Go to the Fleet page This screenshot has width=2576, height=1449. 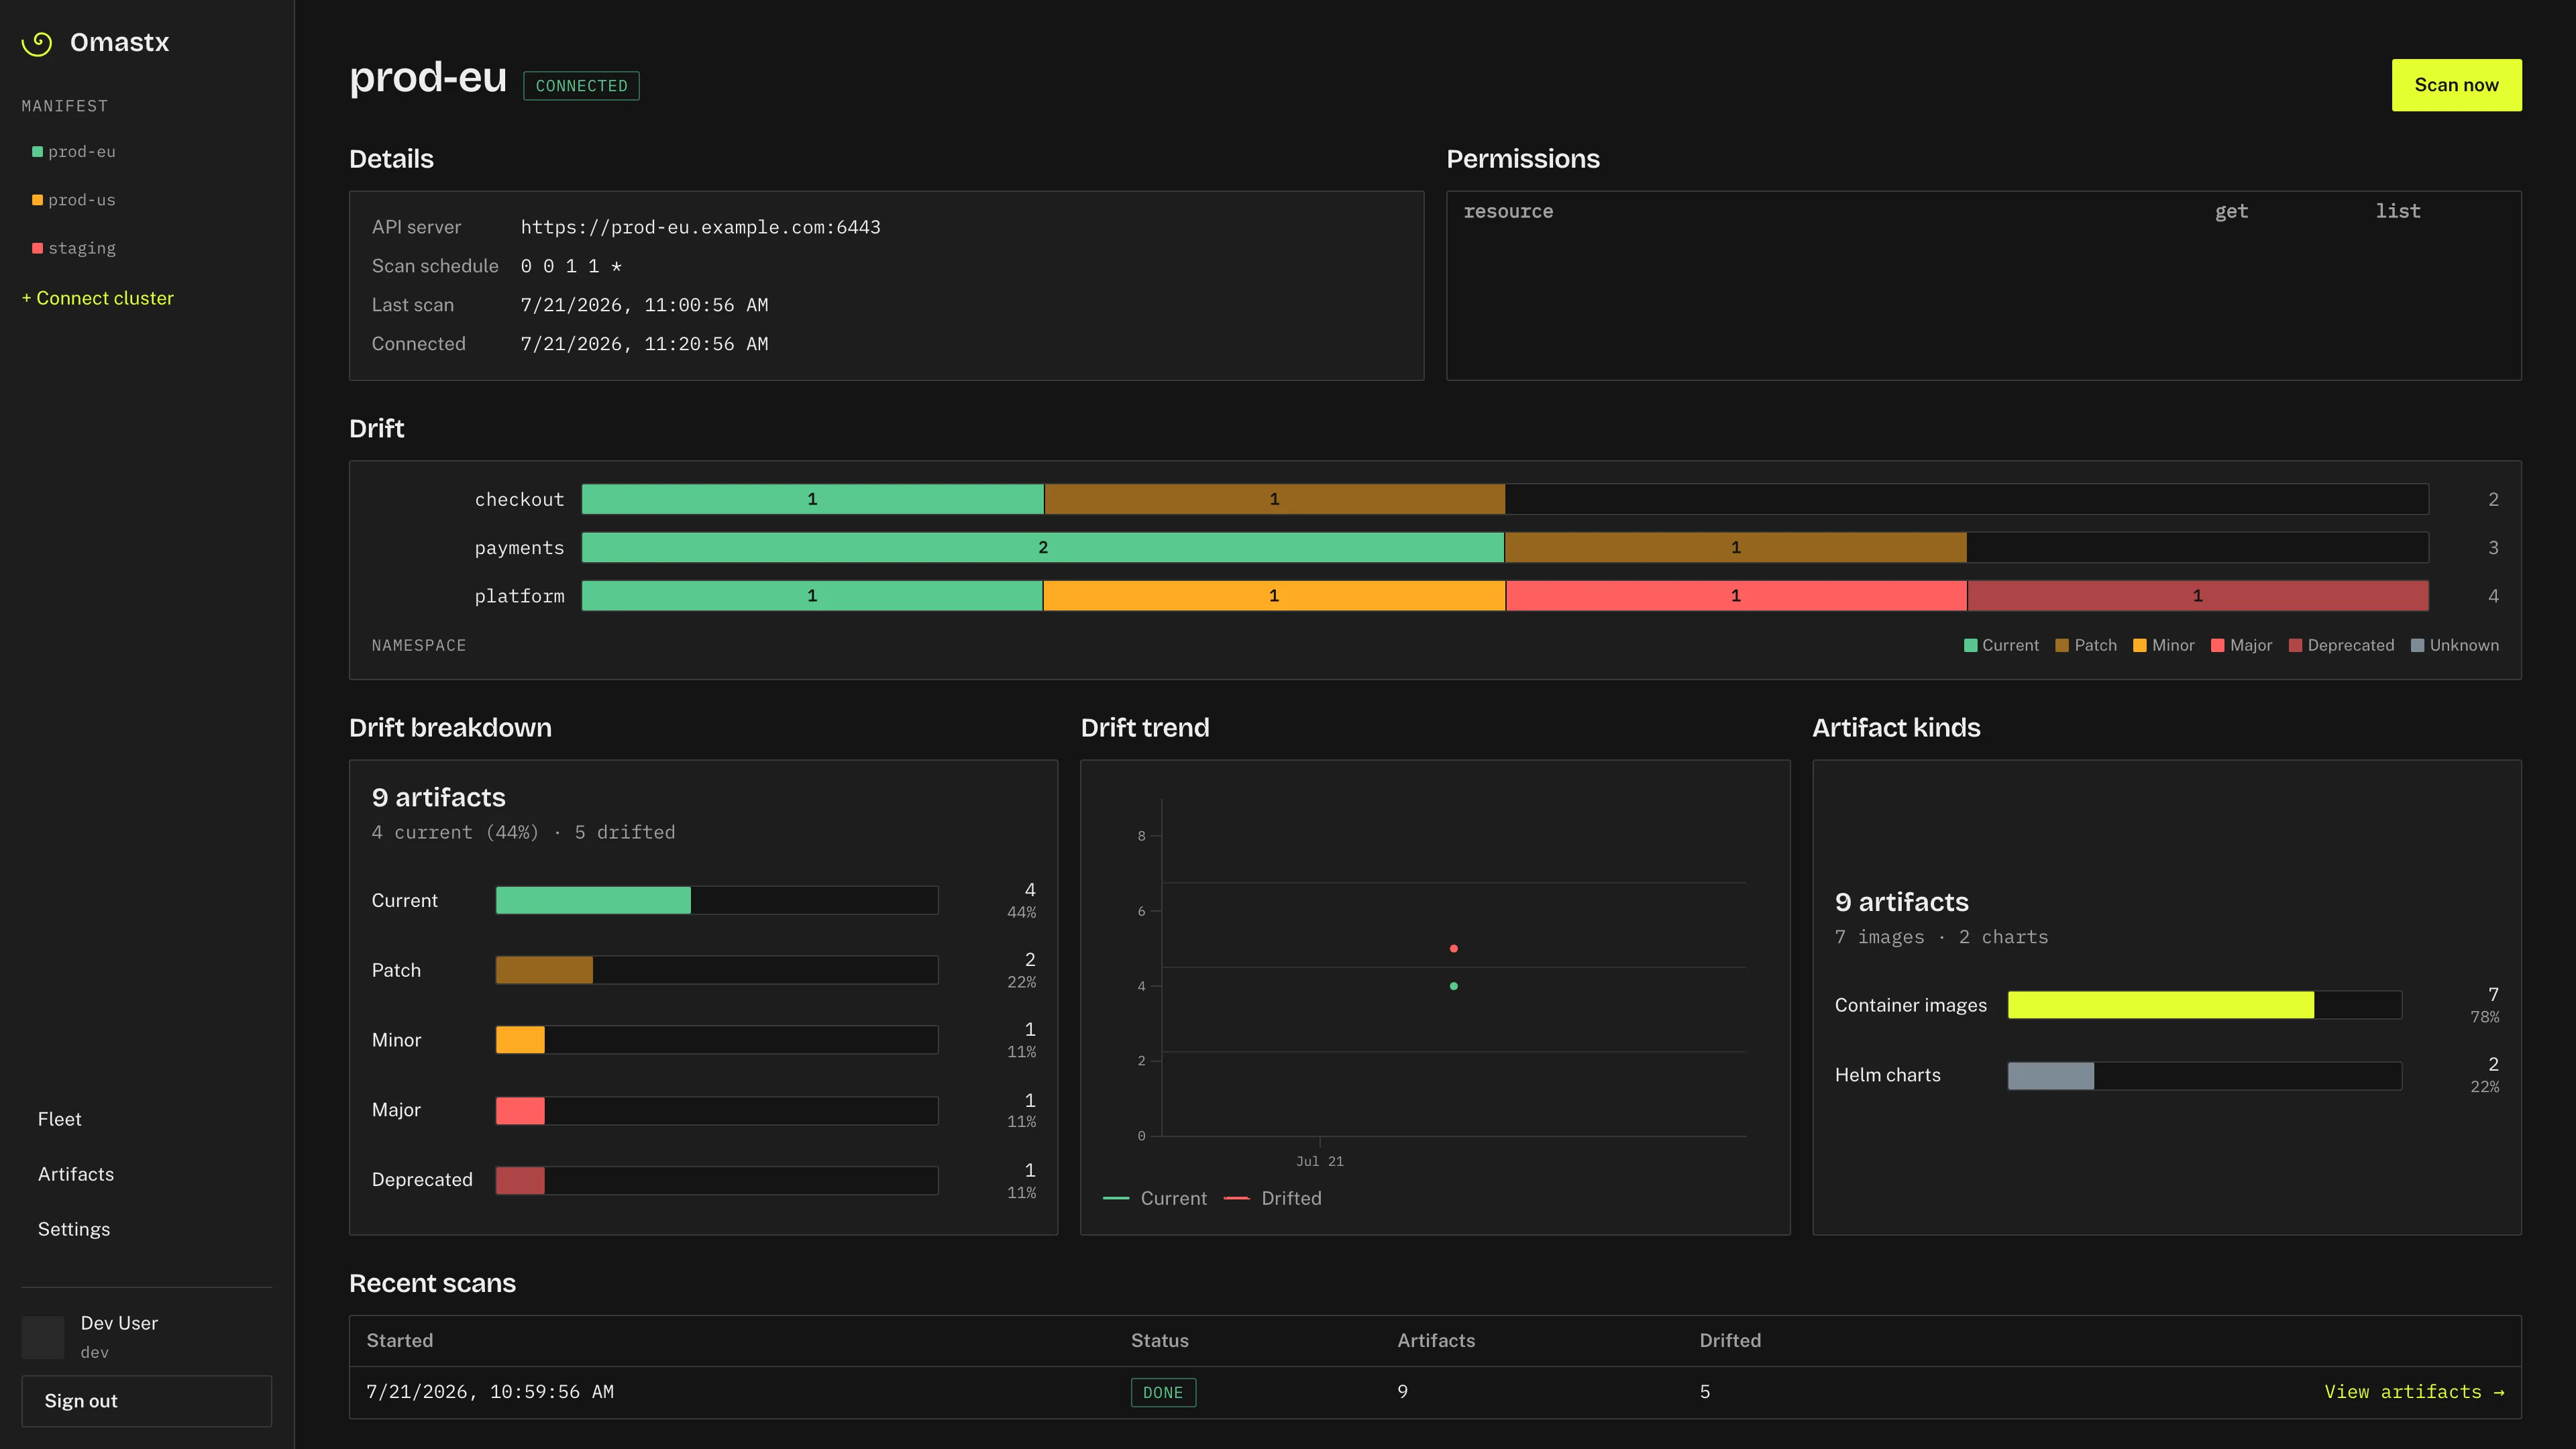coord(60,1119)
